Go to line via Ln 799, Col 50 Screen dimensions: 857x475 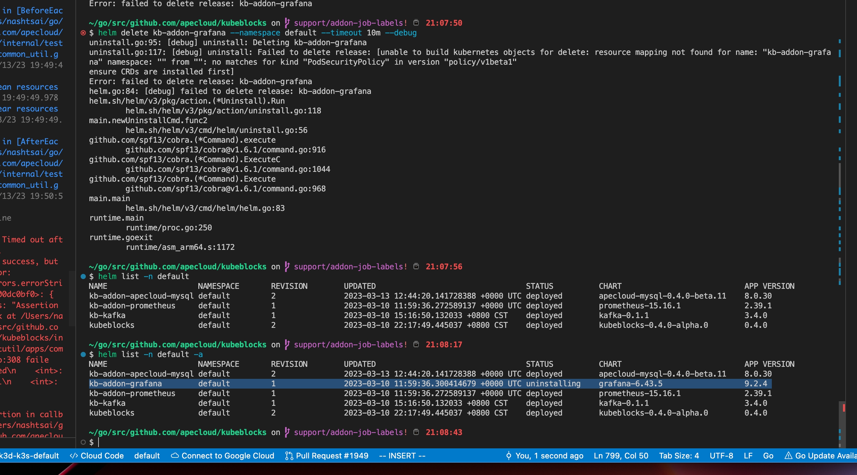pos(621,456)
